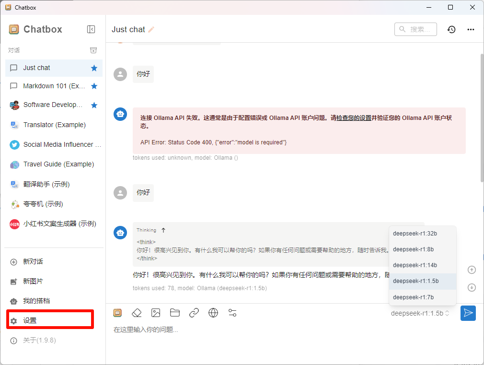Click the message input field

(240, 330)
